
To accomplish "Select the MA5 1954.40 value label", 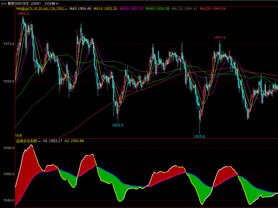I will (80, 9).
